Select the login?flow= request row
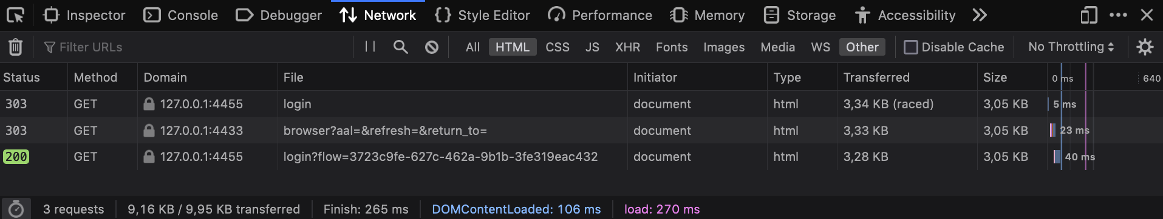This screenshot has width=1163, height=219. tap(581, 157)
